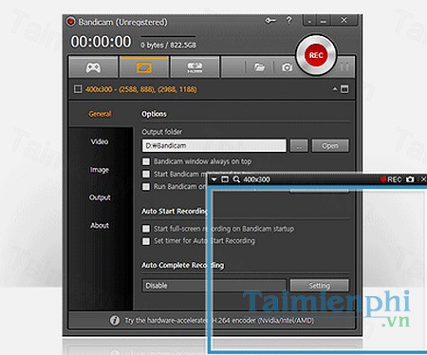Switch to Game Recording mode gamepad icon
Viewport: 427px width, 355px height.
[93, 67]
